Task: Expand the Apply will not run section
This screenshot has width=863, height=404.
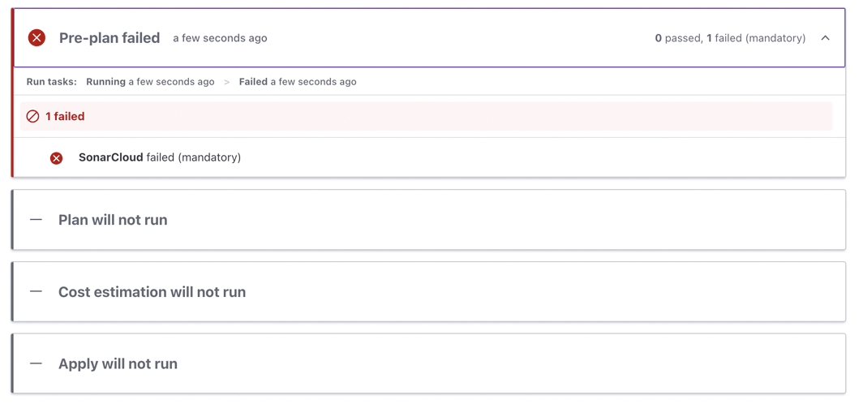Action: pyautogui.click(x=118, y=364)
